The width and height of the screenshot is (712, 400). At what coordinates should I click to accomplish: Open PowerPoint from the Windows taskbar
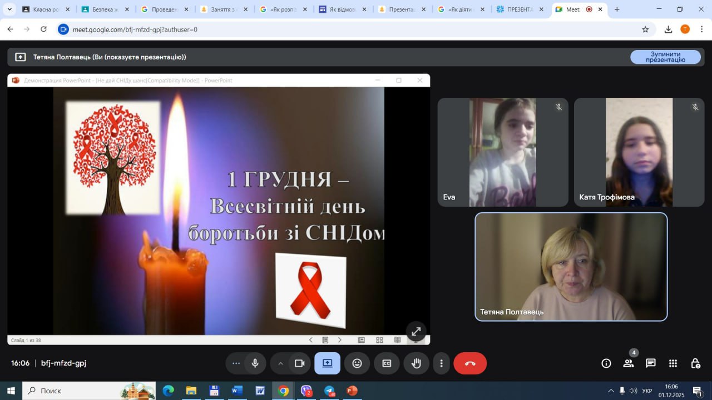pyautogui.click(x=352, y=391)
